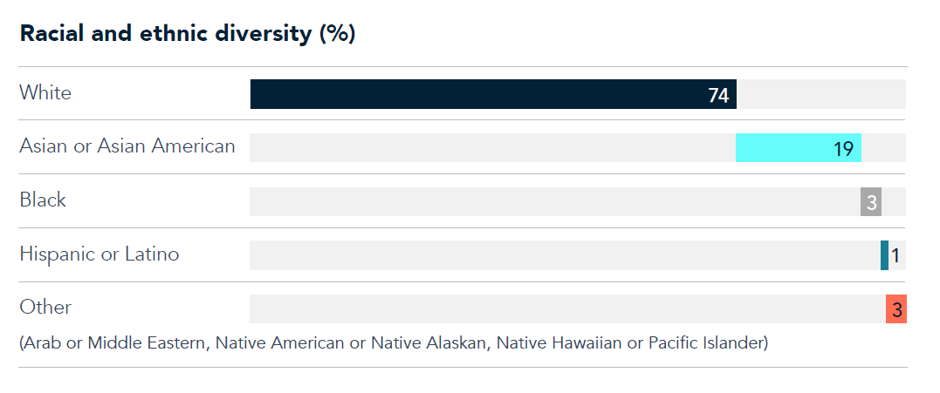940x393 pixels.
Task: Click empty gray track left of Black bar
Action: point(555,201)
